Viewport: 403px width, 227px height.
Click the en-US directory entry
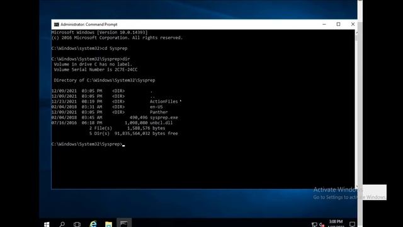click(x=156, y=107)
